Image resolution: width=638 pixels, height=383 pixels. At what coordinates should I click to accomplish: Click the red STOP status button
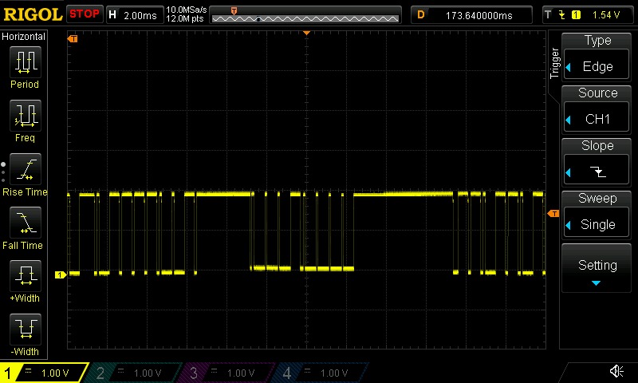(x=85, y=14)
